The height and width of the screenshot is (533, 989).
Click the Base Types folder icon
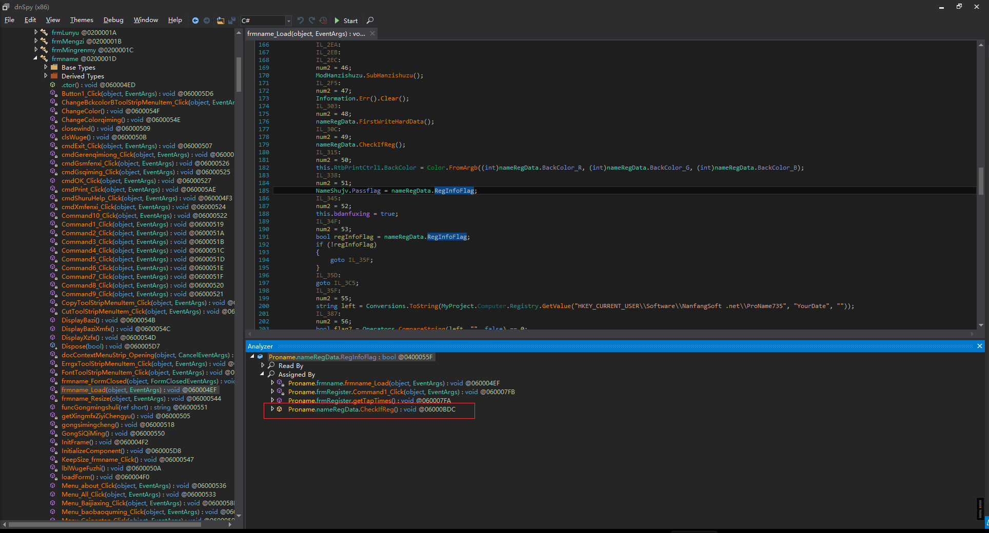(x=54, y=67)
